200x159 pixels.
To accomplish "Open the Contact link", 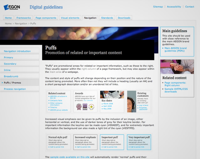I will (x=190, y=7).
